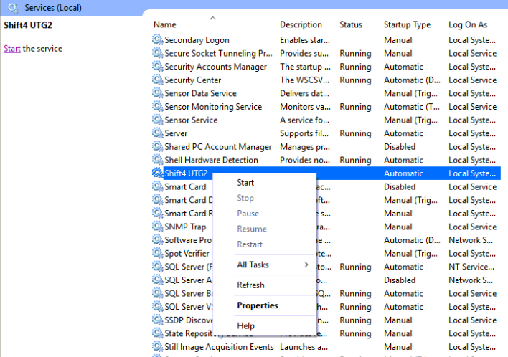Viewport: 508px width, 357px height.
Task: Open Properties from the context menu
Action: coord(258,305)
